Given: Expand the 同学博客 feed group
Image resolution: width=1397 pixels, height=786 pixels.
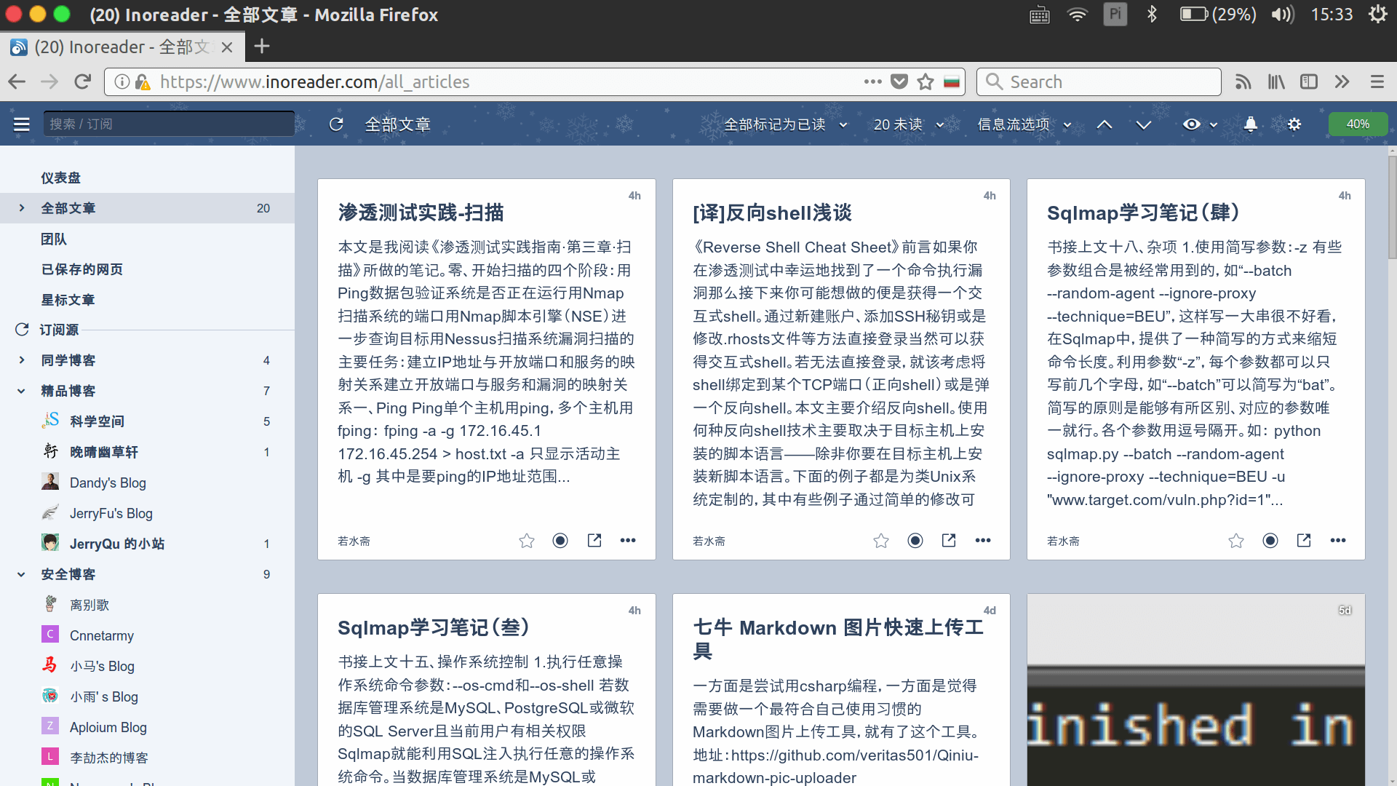Looking at the screenshot, I should coord(20,360).
